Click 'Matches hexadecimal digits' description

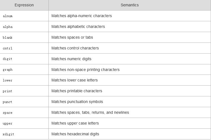(75, 134)
